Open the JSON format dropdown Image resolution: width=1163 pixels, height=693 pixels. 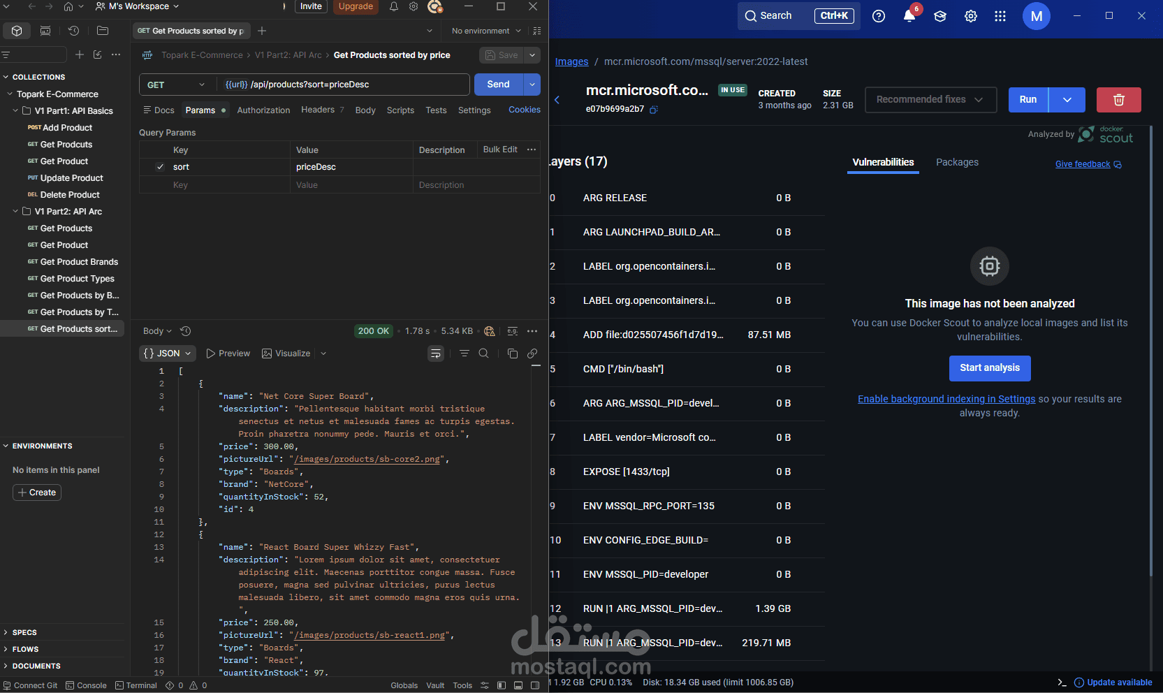168,353
